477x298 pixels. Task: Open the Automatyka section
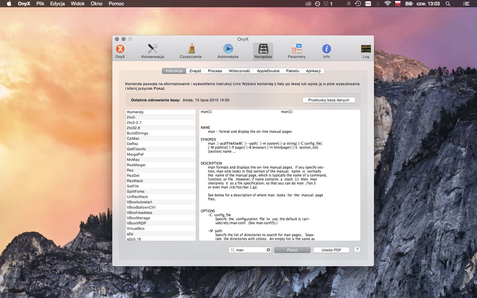point(228,51)
